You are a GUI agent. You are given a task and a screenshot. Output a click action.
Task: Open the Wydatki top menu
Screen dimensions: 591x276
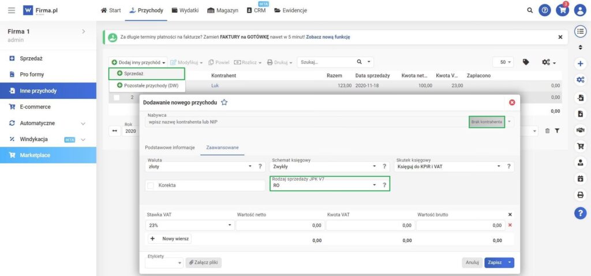(x=185, y=10)
